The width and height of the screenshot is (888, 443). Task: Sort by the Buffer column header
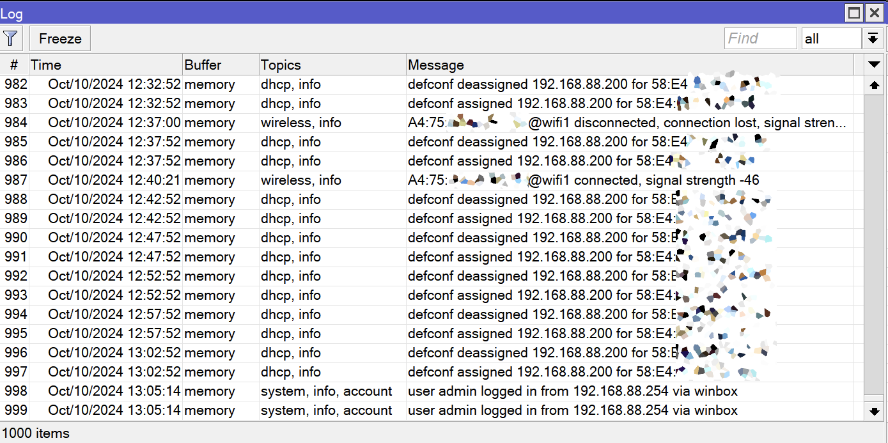(221, 65)
